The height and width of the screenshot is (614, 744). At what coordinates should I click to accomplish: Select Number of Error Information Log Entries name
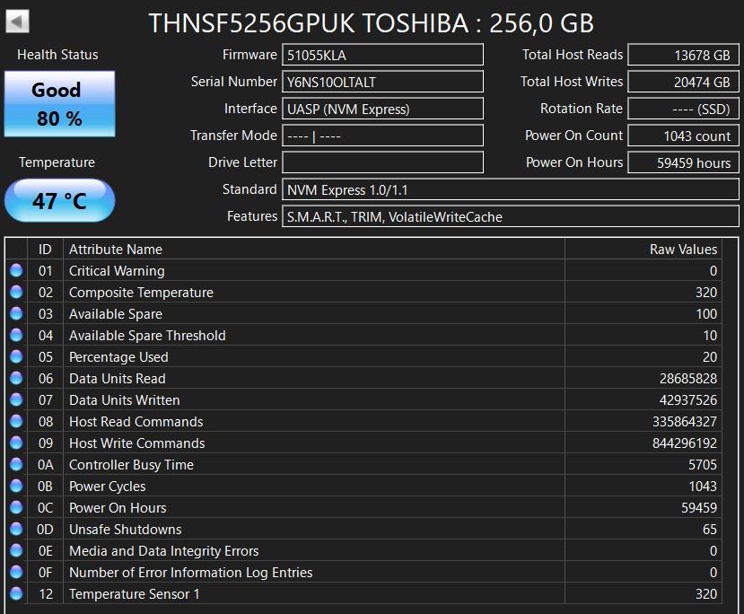click(191, 572)
